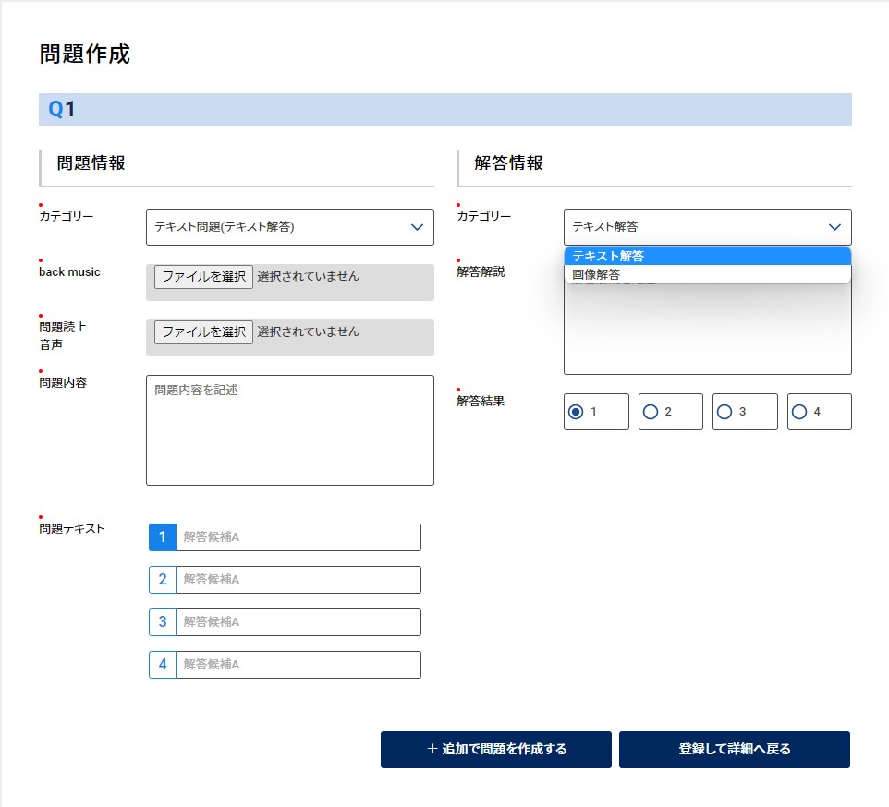Image resolution: width=889 pixels, height=807 pixels.
Task: Select テキスト解答 from dropdown list
Action: (707, 256)
